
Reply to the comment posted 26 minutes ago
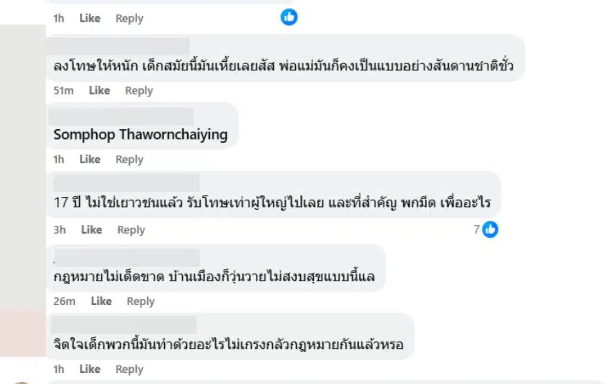[x=140, y=301]
